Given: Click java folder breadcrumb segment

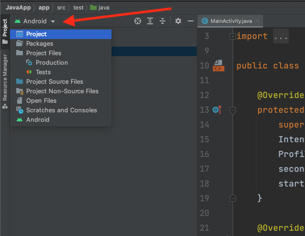Looking at the screenshot, I should coord(100,8).
